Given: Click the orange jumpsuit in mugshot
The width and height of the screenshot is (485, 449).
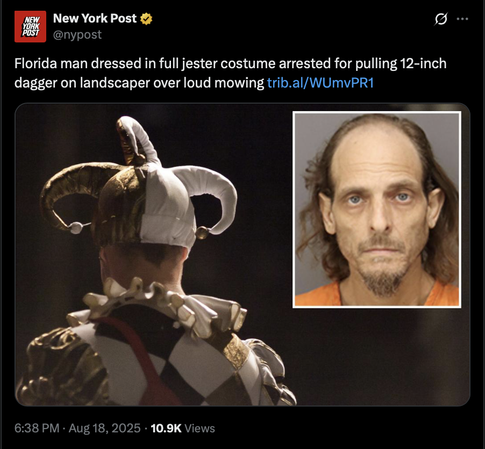Looking at the screenshot, I should click(377, 294).
